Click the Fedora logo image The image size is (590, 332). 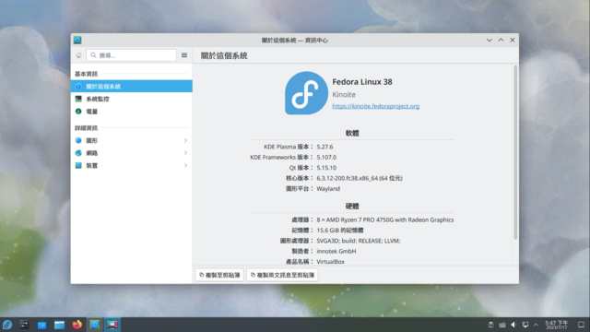[306, 93]
